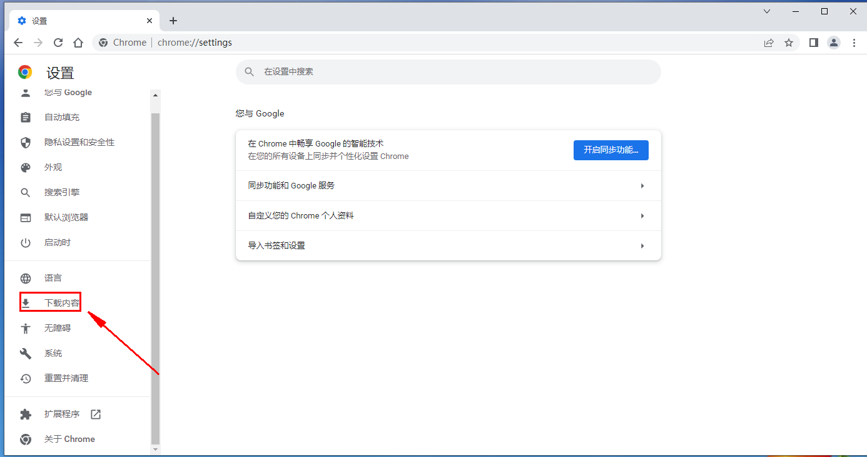Focus the 在设置中搜索 search field
Viewport: 867px width, 457px height.
tap(449, 72)
